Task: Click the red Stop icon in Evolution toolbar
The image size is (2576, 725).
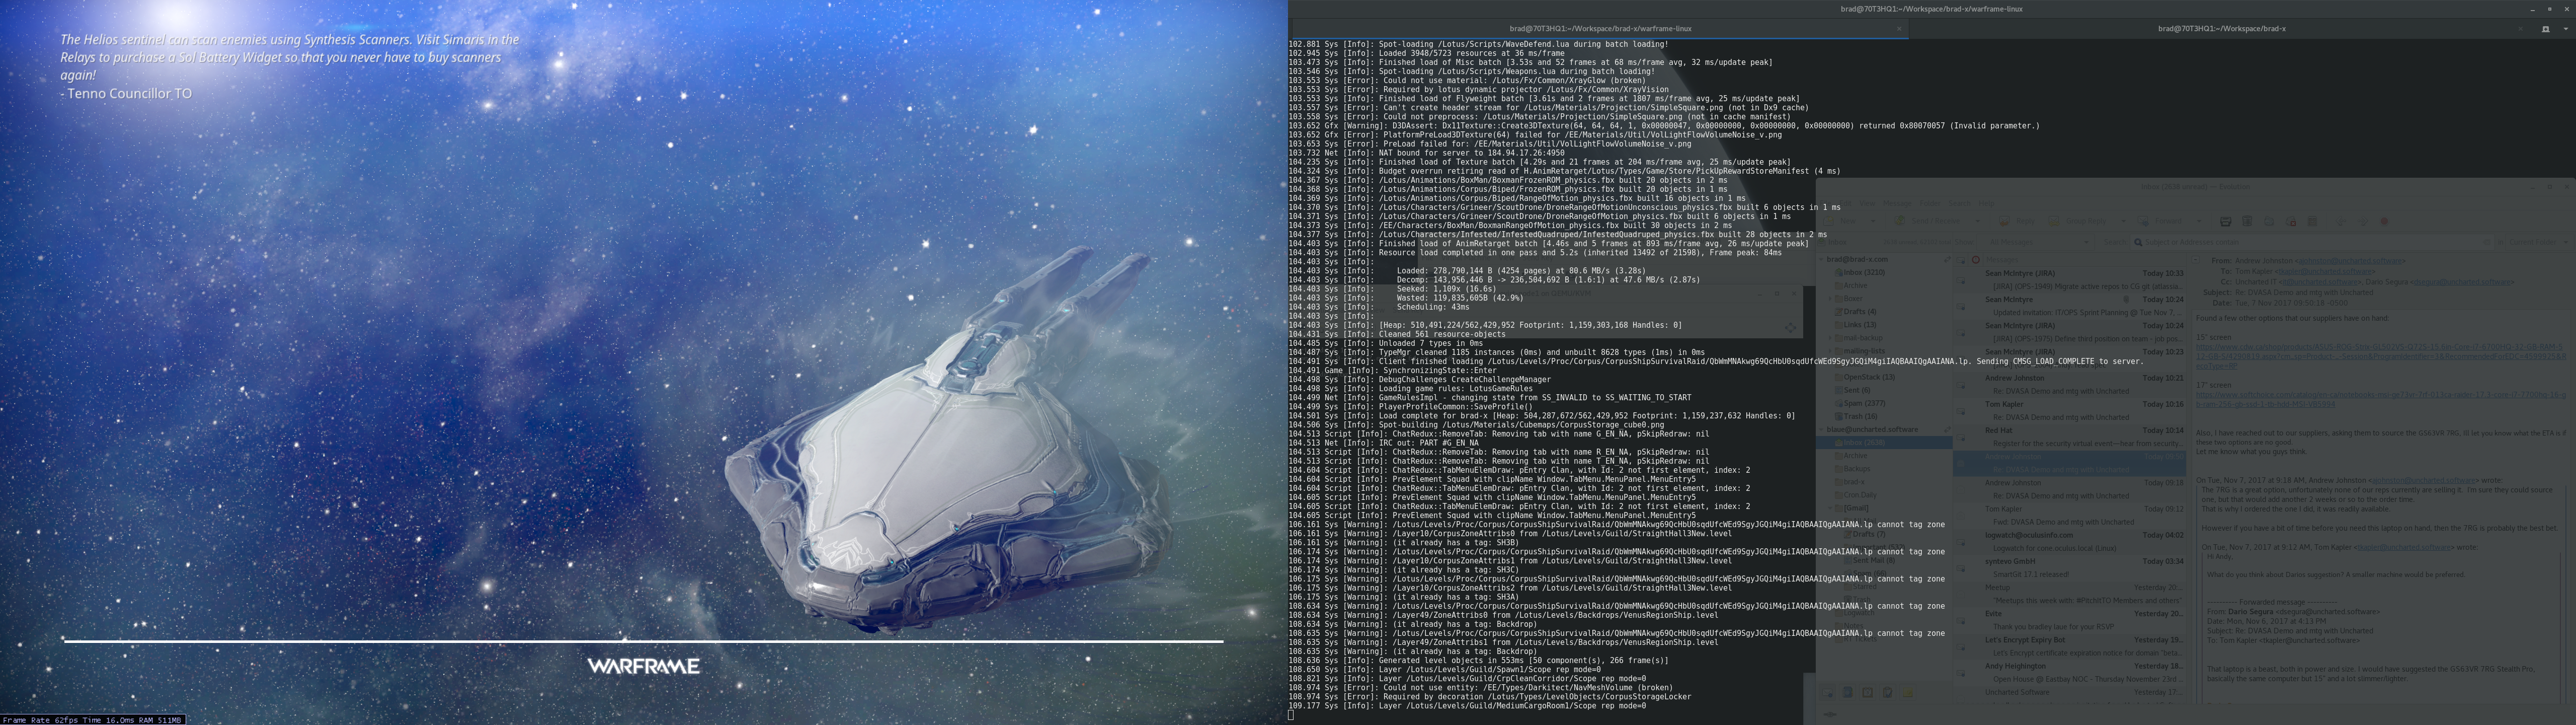Action: 2384,222
